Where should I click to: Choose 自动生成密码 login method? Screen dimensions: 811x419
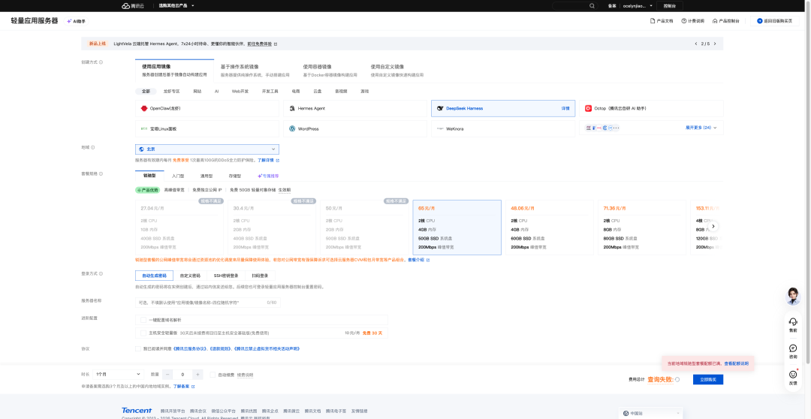click(x=154, y=276)
